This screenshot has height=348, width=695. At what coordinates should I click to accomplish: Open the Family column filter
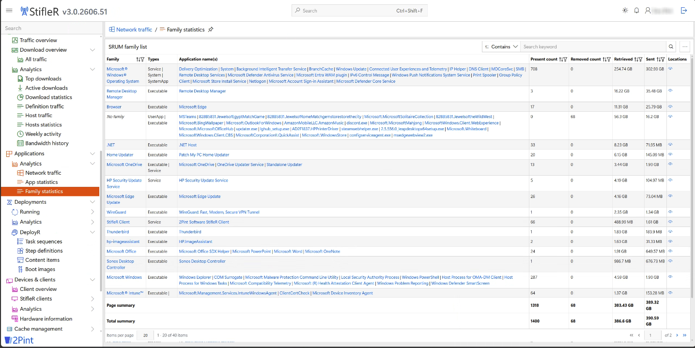pyautogui.click(x=142, y=59)
